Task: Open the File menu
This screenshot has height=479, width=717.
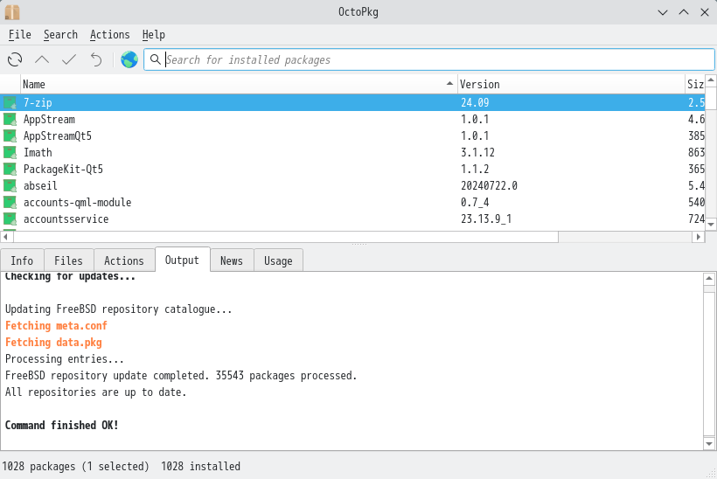Action: click(19, 35)
